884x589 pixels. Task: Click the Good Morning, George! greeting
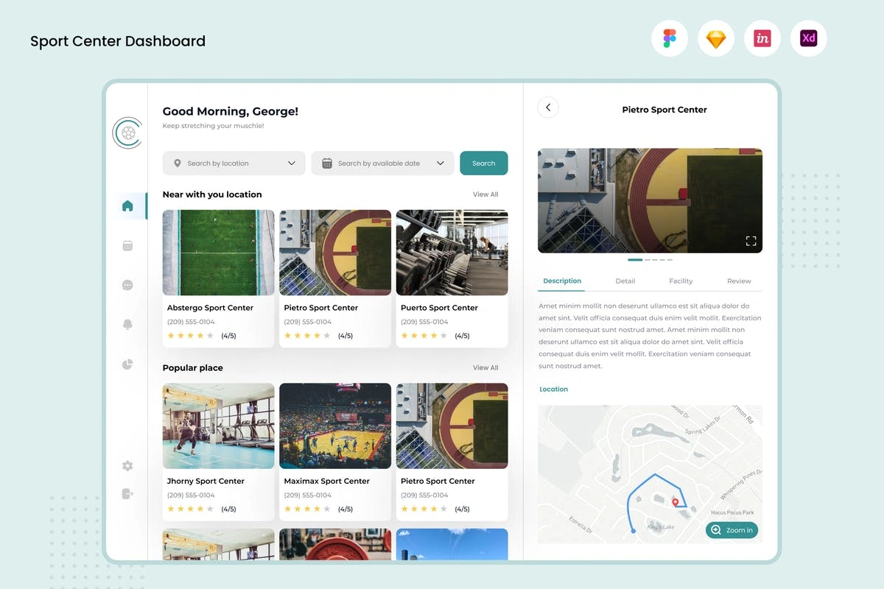click(231, 111)
